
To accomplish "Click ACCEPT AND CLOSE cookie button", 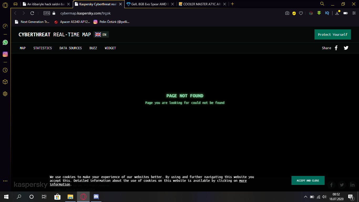I will (308, 180).
